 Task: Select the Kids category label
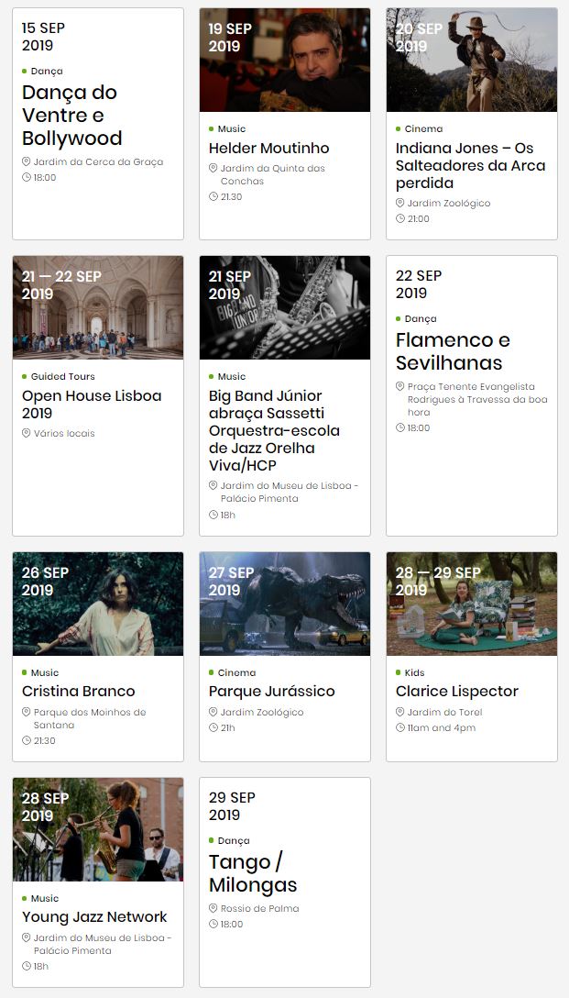(414, 672)
